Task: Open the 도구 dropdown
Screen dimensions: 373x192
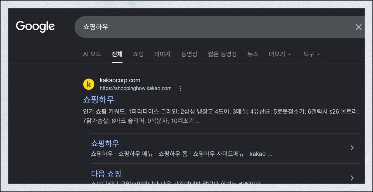Action: [x=311, y=54]
